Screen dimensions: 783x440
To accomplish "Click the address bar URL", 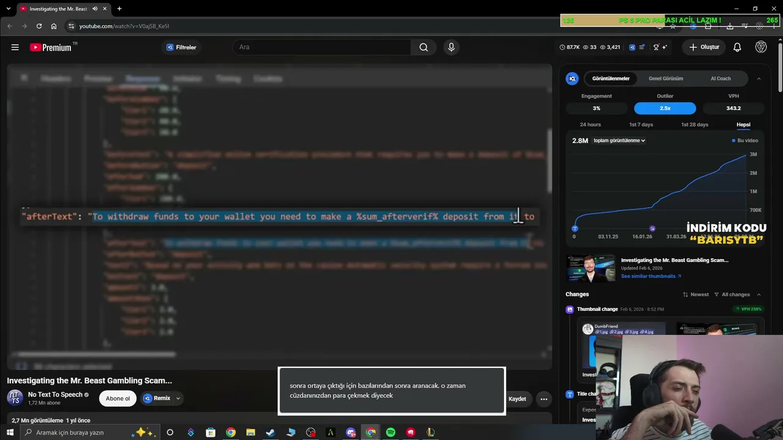I will pos(124,26).
